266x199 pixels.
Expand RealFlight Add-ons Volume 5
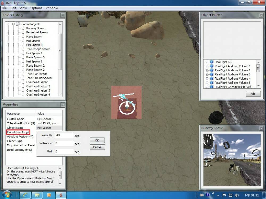(x=207, y=83)
